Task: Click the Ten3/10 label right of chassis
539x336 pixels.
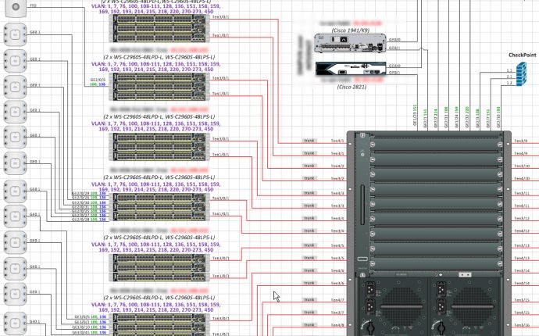Action: [x=522, y=166]
